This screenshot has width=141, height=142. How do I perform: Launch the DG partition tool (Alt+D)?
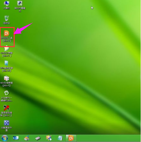pos(7,36)
